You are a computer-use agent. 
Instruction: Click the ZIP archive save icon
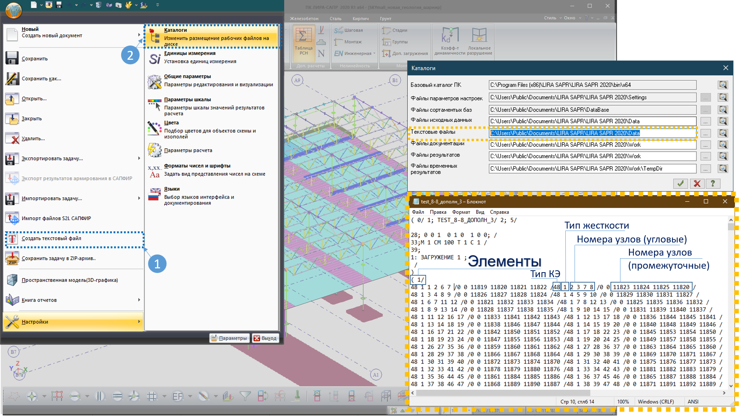coord(12,258)
